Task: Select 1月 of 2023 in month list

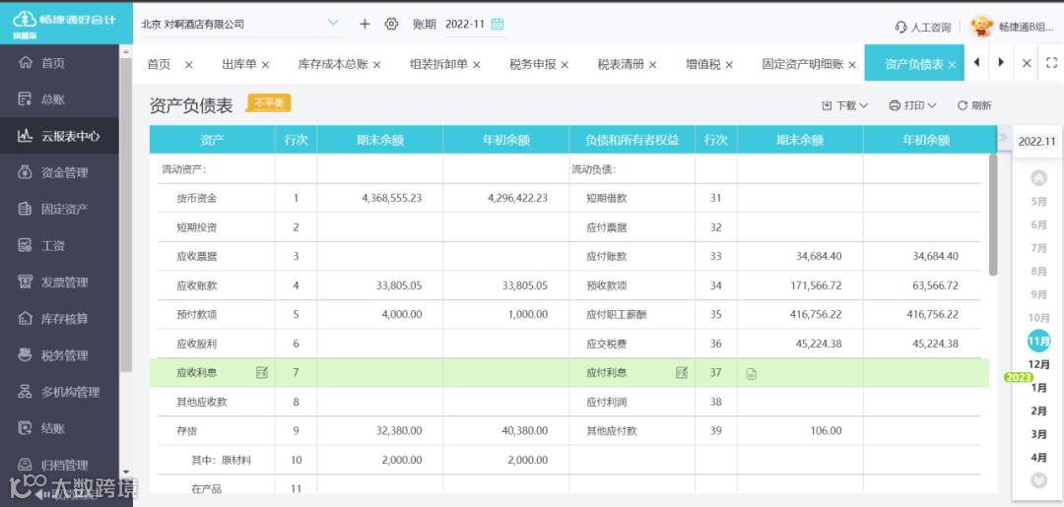Action: pyautogui.click(x=1039, y=388)
